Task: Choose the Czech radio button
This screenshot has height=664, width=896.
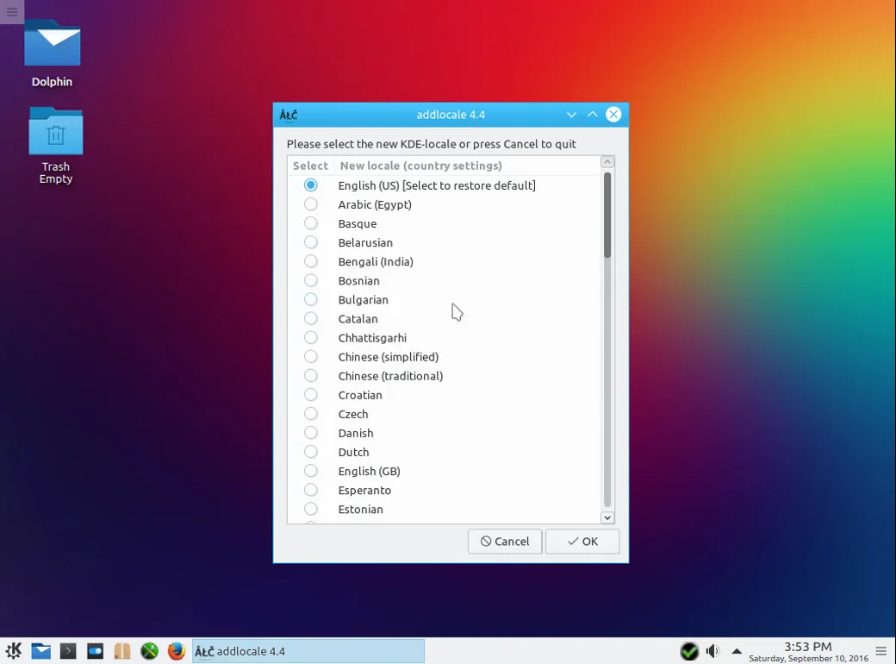Action: [311, 414]
